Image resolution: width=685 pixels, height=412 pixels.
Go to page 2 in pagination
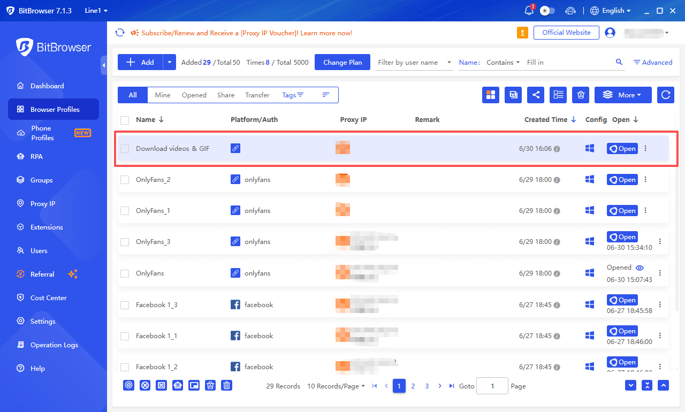[413, 386]
